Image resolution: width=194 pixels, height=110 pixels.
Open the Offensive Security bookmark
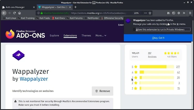pos(112,18)
